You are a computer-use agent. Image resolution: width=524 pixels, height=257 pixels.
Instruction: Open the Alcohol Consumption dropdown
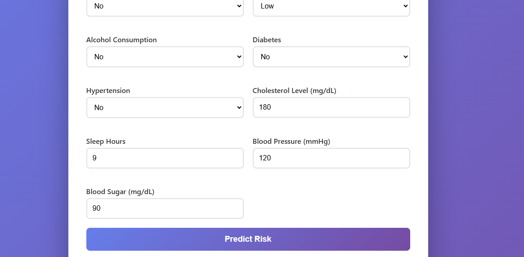point(165,57)
